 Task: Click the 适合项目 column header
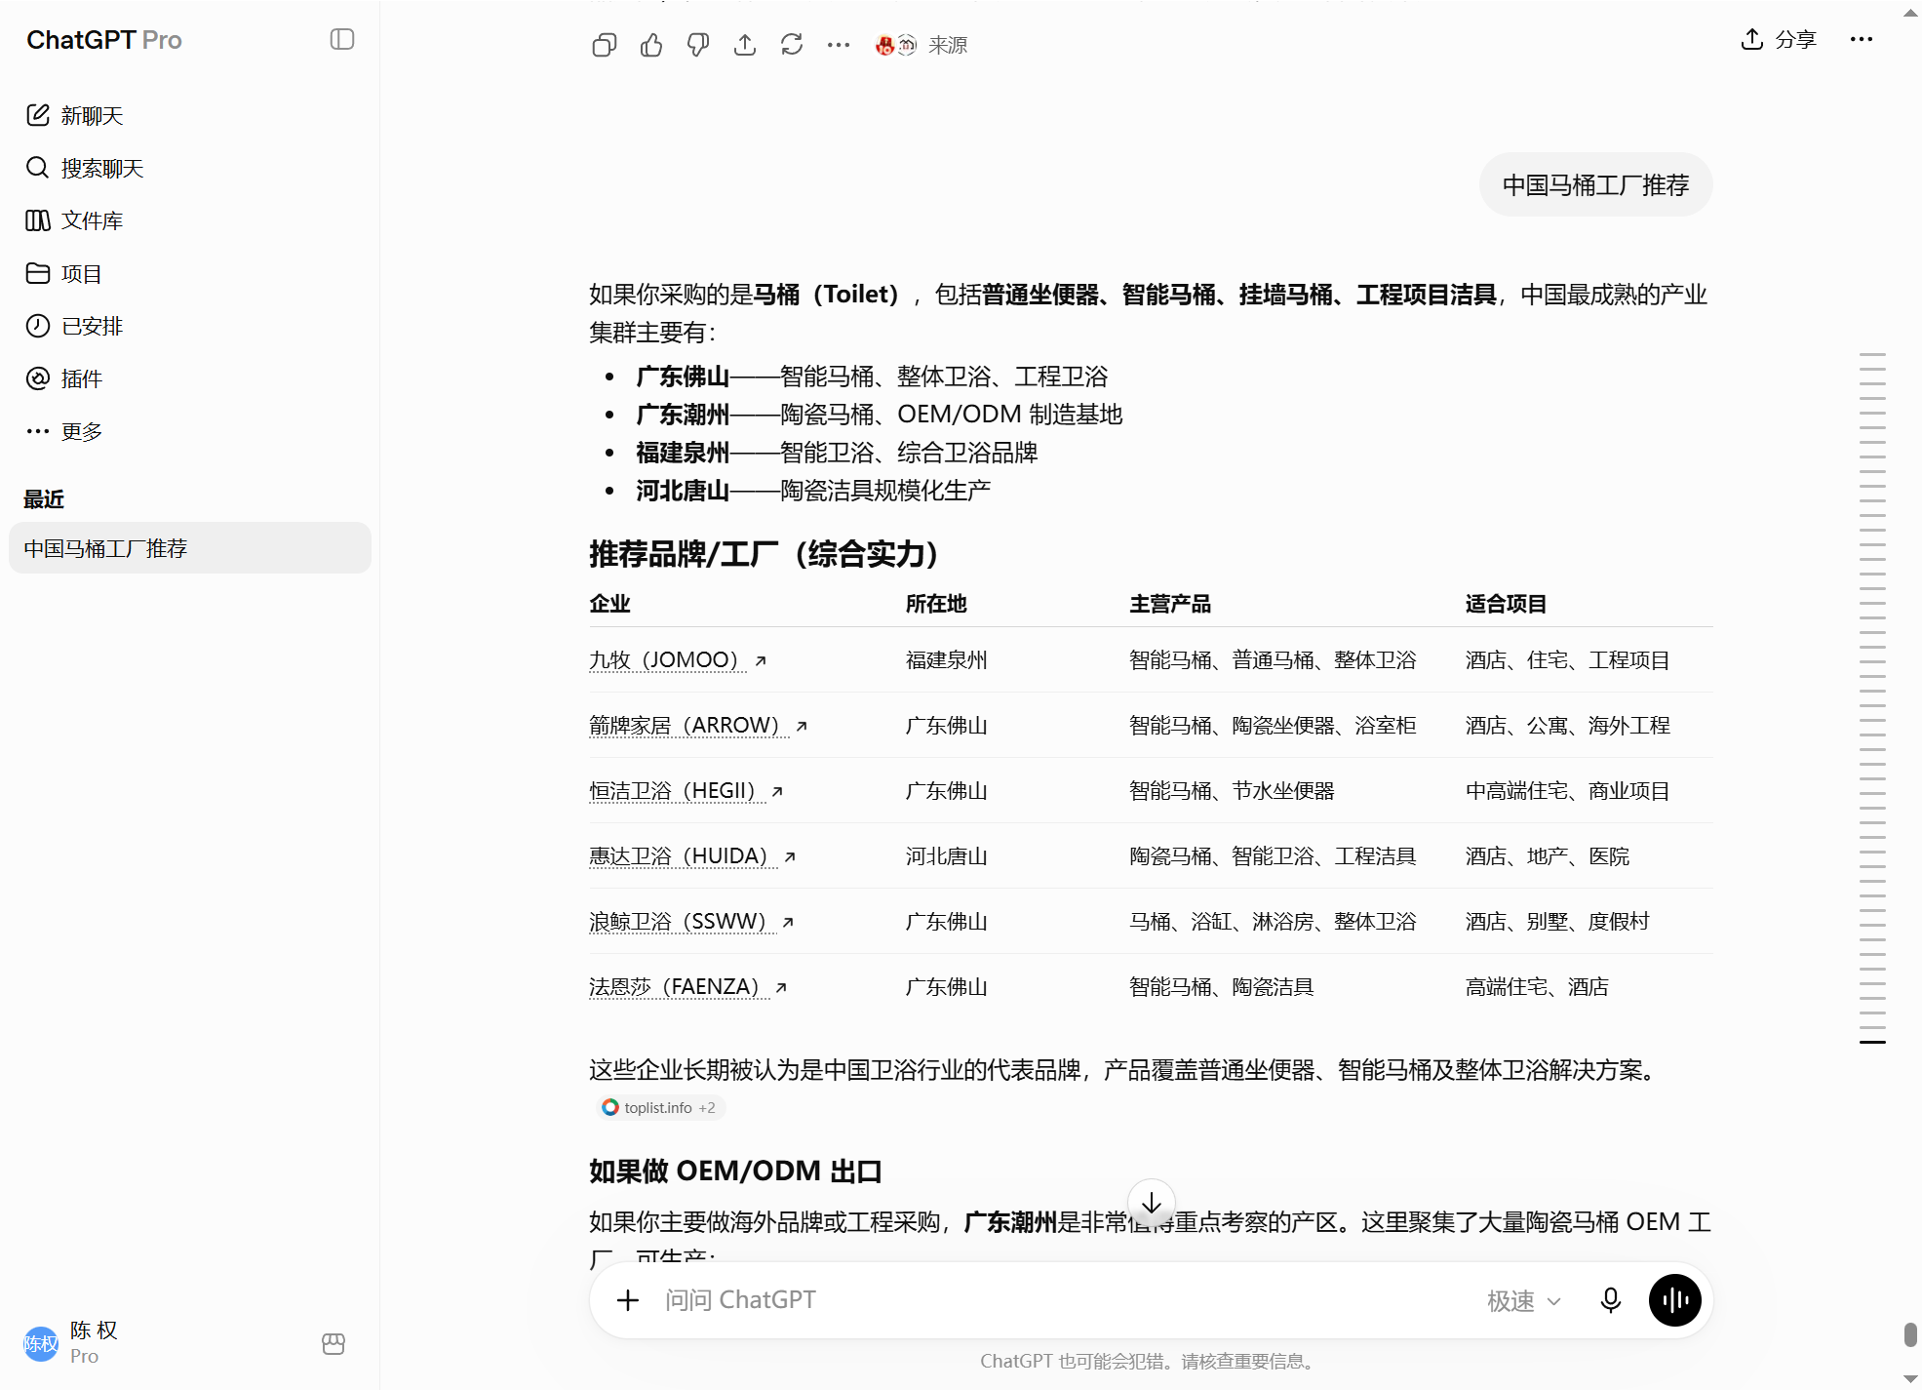[x=1506, y=604]
